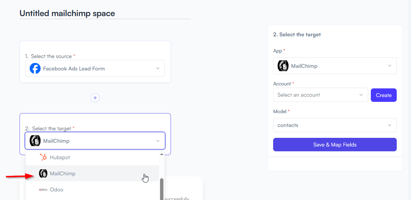
Task: Click the dropdown list scrollbar thumb
Action: pyautogui.click(x=162, y=189)
